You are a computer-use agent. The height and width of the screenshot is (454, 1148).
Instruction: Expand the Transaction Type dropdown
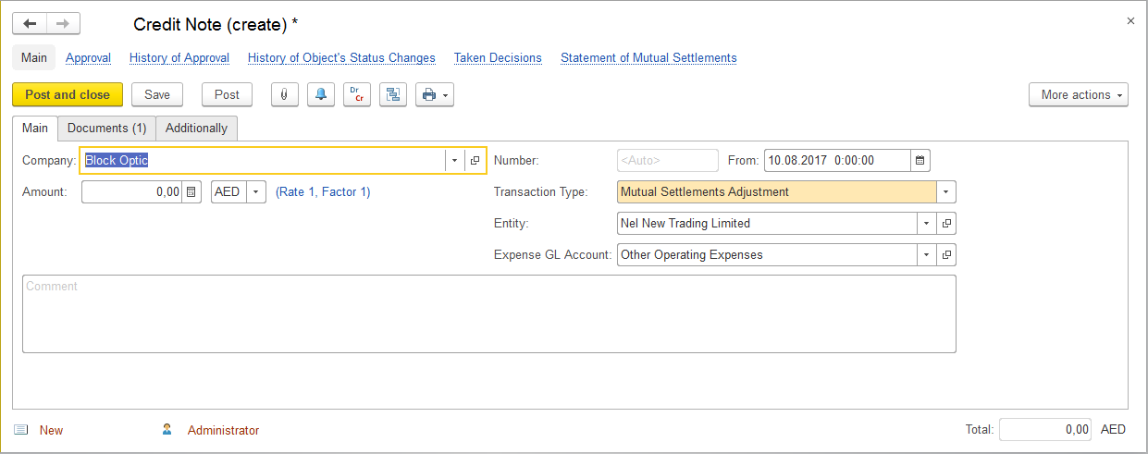pos(945,192)
